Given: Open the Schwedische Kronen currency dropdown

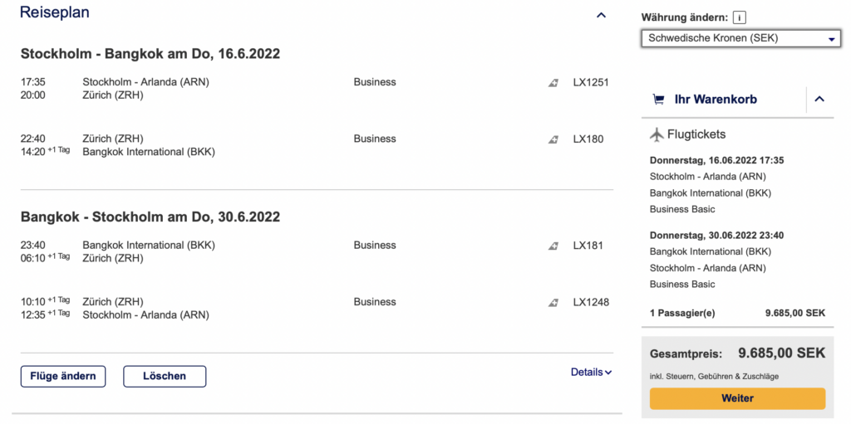Looking at the screenshot, I should pos(741,39).
